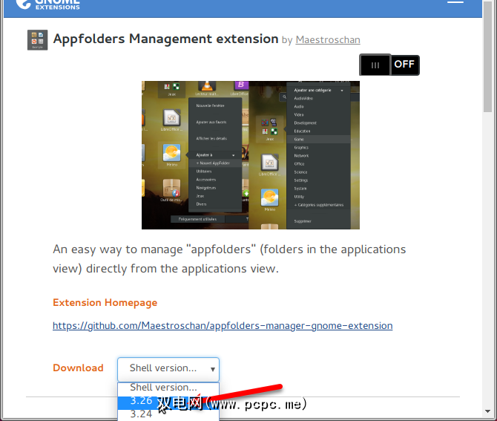Click the scrollbar down arrow
Image resolution: width=497 pixels, height=421 pixels.
pos(488,411)
